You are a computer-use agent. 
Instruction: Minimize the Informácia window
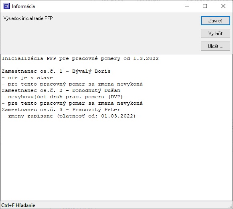187,6
